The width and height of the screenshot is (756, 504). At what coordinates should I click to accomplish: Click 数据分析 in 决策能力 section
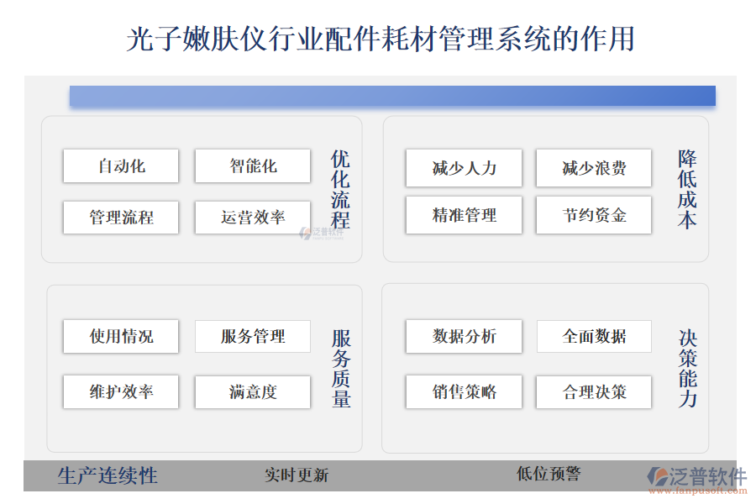point(464,336)
